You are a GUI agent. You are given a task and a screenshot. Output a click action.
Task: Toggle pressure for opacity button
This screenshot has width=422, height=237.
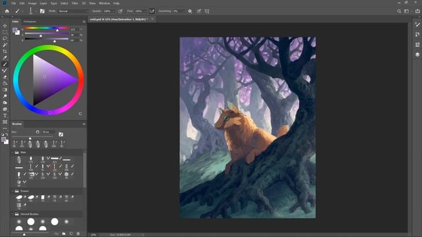point(120,11)
